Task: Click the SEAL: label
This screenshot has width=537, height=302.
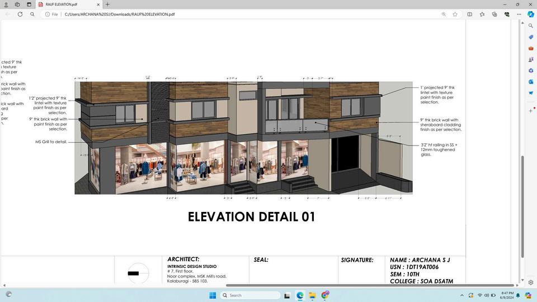Action: (x=261, y=260)
